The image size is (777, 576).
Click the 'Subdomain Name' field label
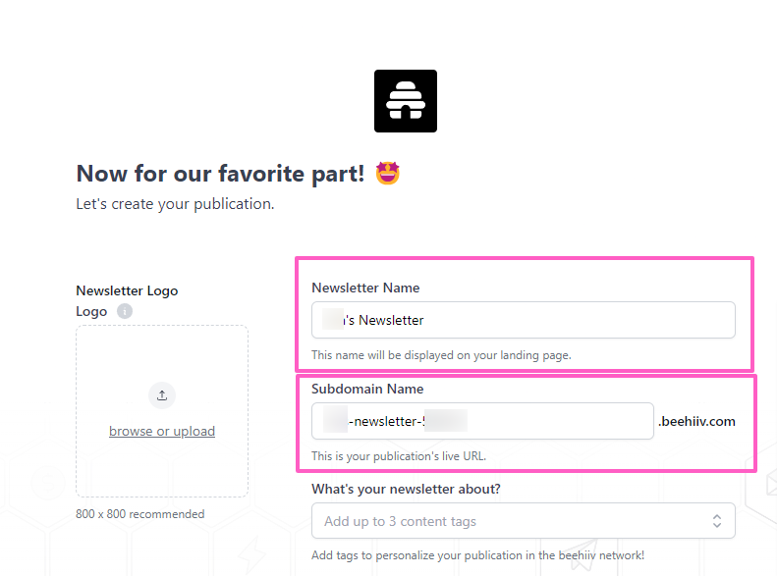[367, 389]
